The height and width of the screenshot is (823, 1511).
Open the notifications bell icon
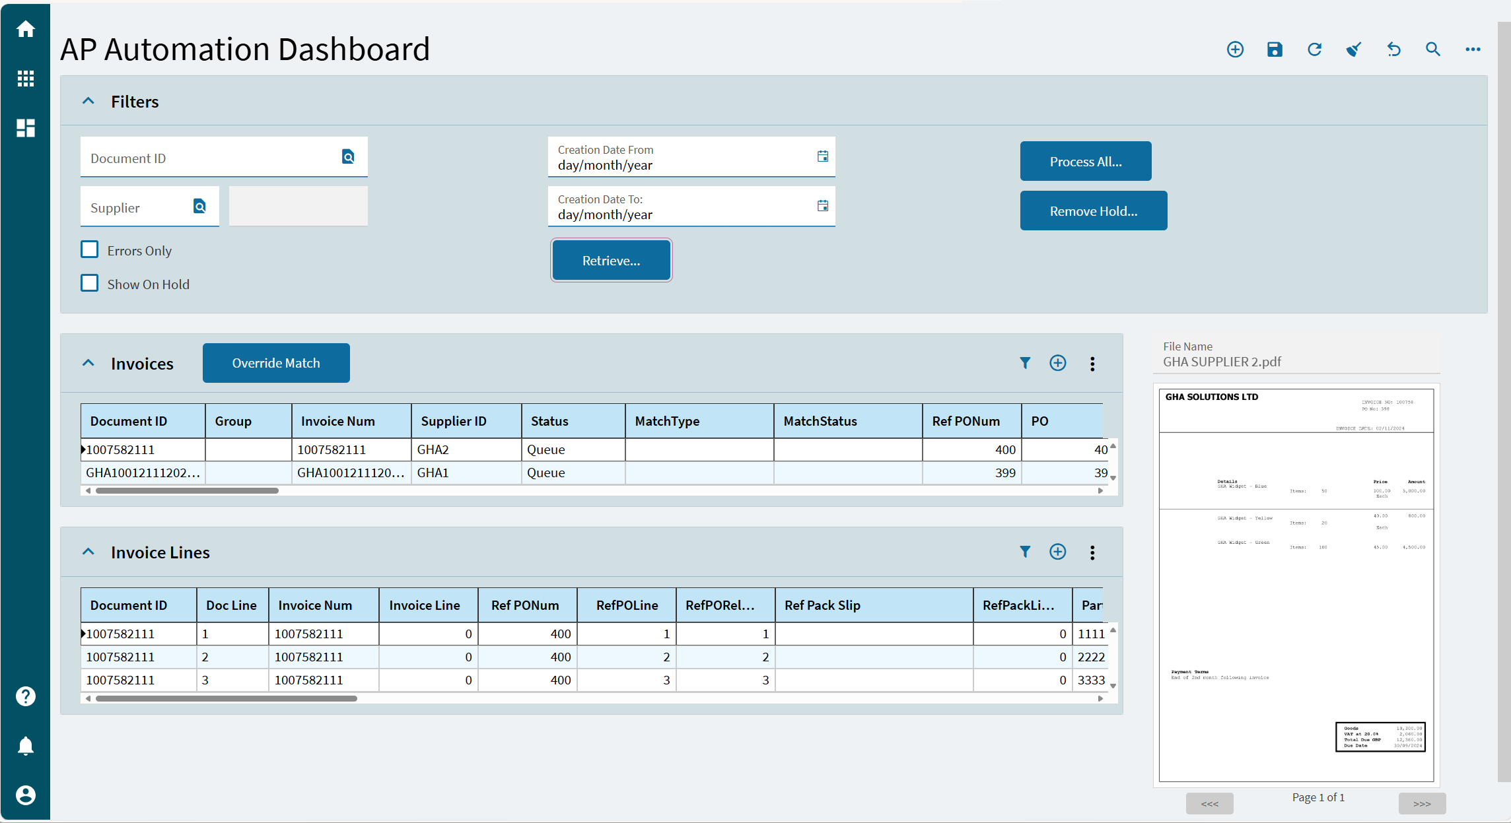(x=26, y=746)
